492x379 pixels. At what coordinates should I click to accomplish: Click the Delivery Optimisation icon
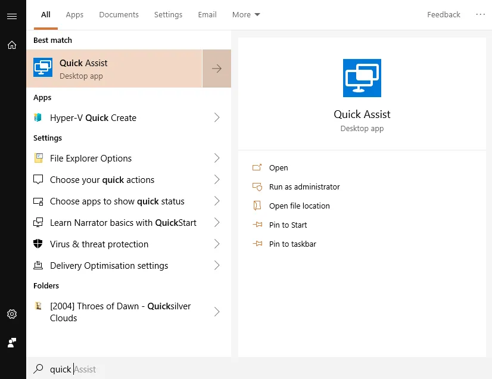(38, 265)
